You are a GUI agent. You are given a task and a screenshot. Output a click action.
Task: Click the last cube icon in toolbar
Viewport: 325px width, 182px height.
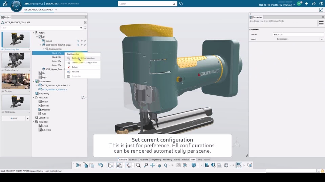[x=250, y=165]
